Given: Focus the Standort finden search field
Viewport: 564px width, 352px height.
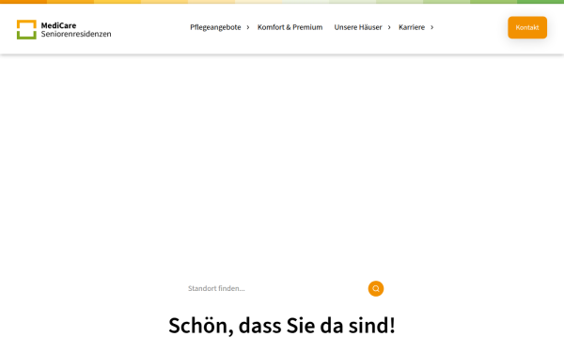Looking at the screenshot, I should pyautogui.click(x=274, y=288).
